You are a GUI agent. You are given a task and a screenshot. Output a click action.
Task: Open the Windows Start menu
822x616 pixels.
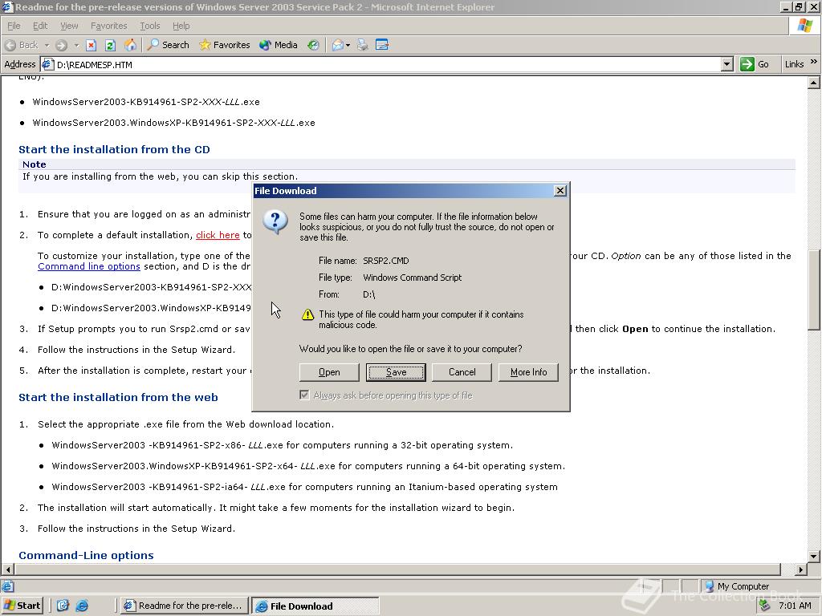(22, 606)
